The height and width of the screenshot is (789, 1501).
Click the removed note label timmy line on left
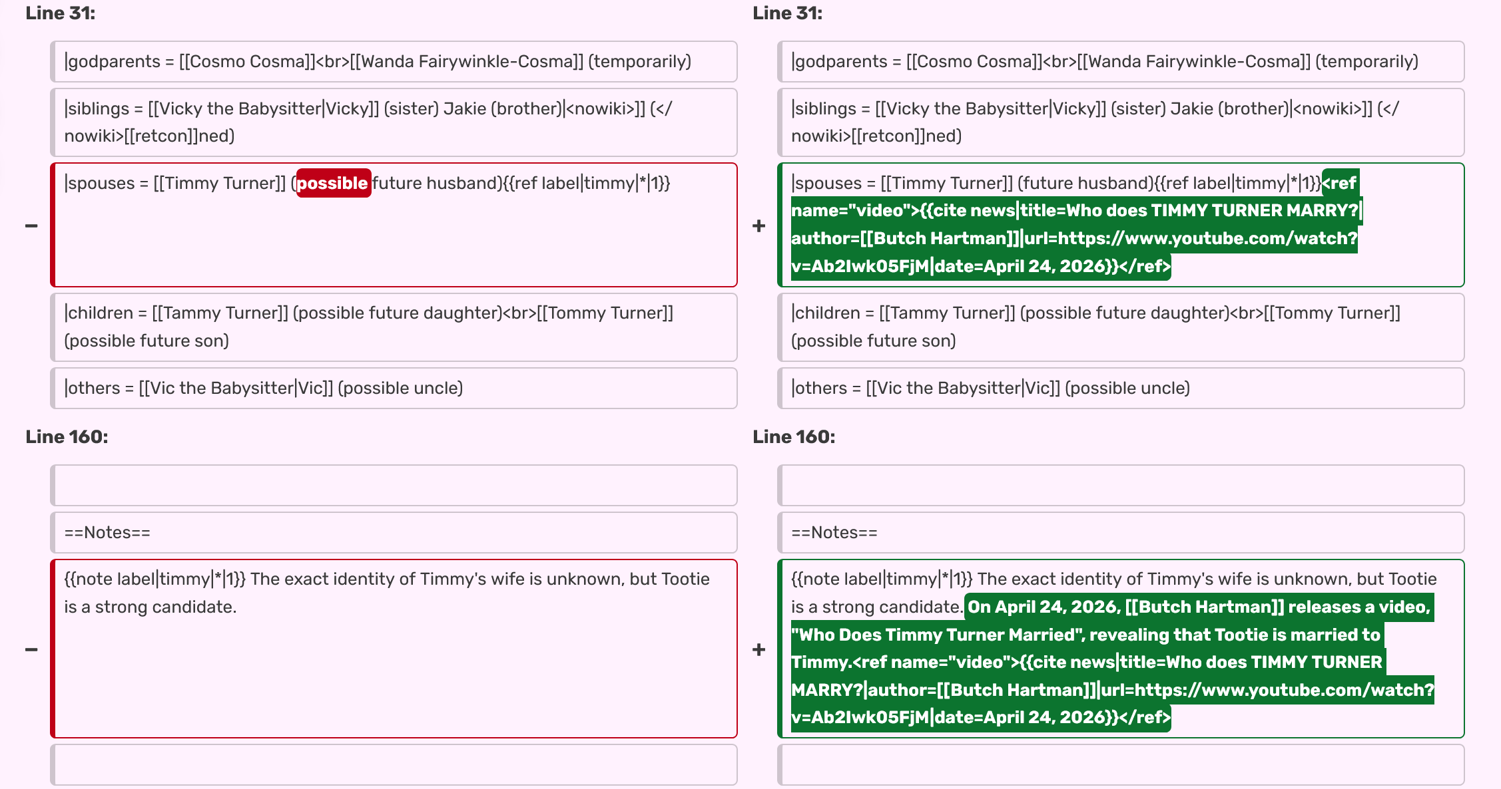tap(386, 593)
